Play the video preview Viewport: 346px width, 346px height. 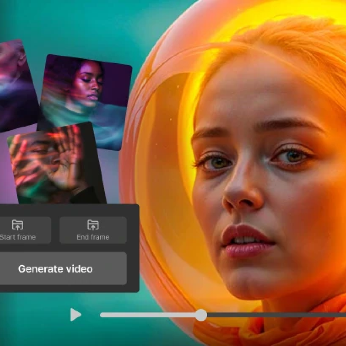75,315
